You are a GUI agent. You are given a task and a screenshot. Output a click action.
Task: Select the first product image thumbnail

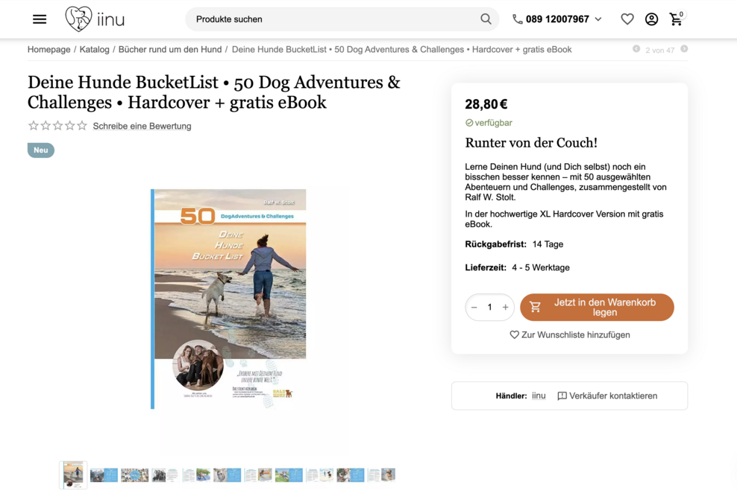pyautogui.click(x=72, y=474)
